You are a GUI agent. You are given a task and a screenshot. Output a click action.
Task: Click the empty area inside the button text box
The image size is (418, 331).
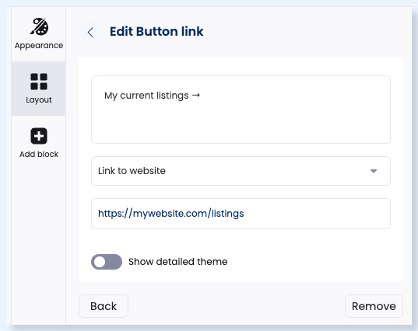click(x=241, y=123)
